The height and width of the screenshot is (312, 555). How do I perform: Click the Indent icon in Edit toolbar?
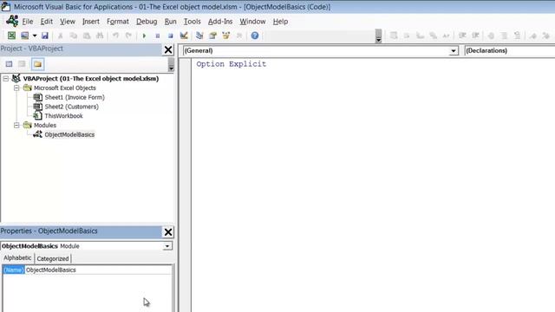[462, 36]
